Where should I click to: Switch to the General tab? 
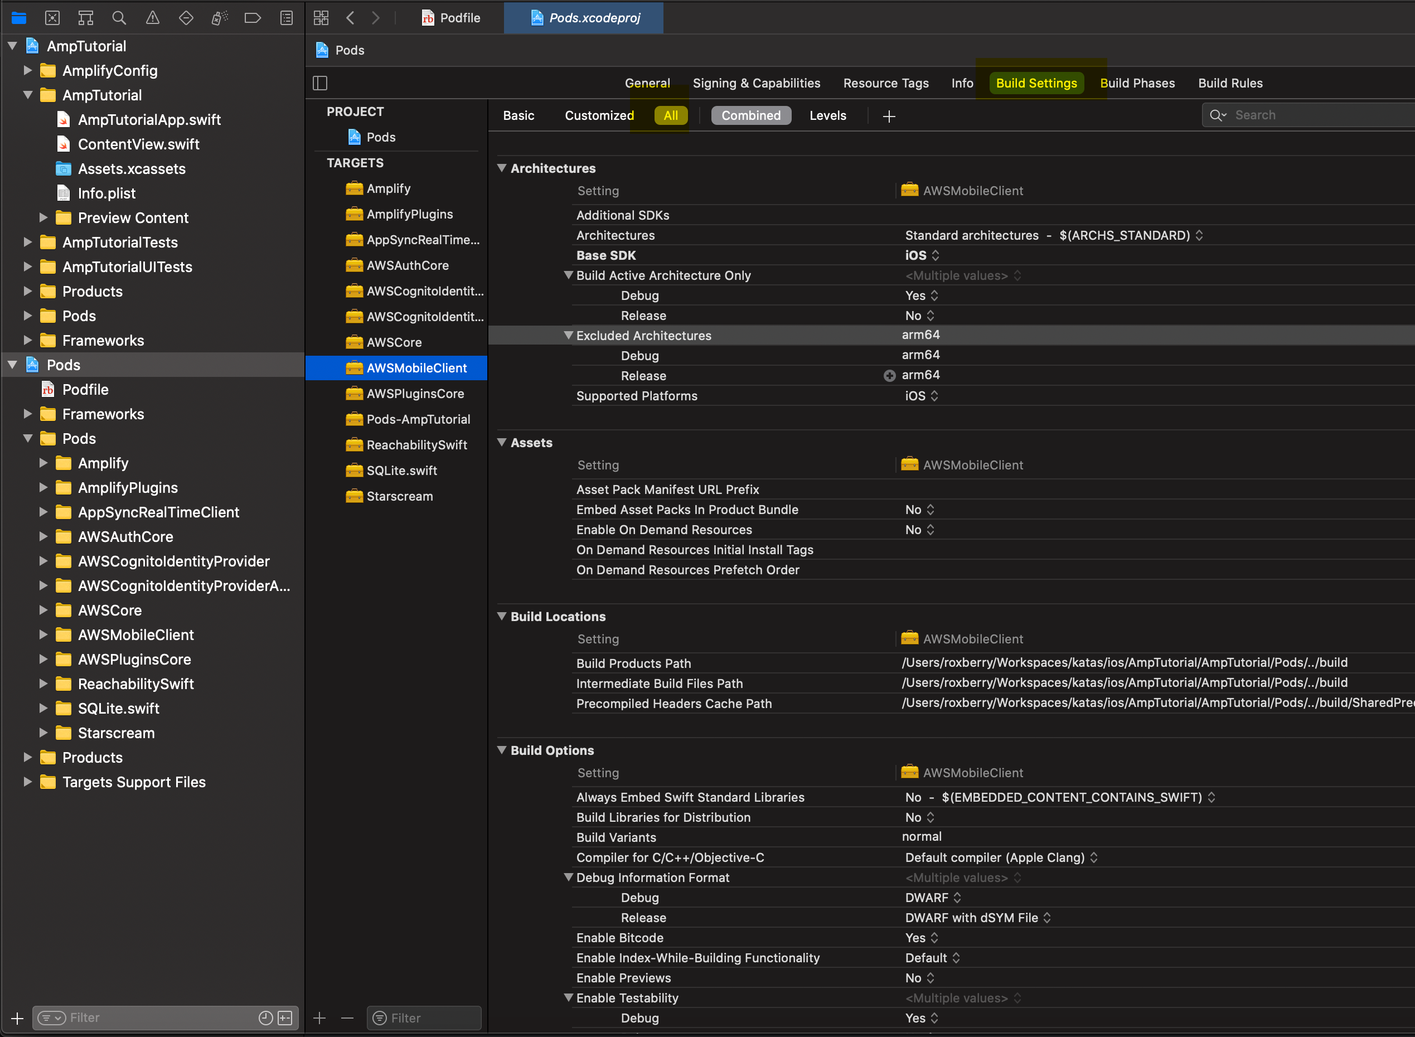647,84
